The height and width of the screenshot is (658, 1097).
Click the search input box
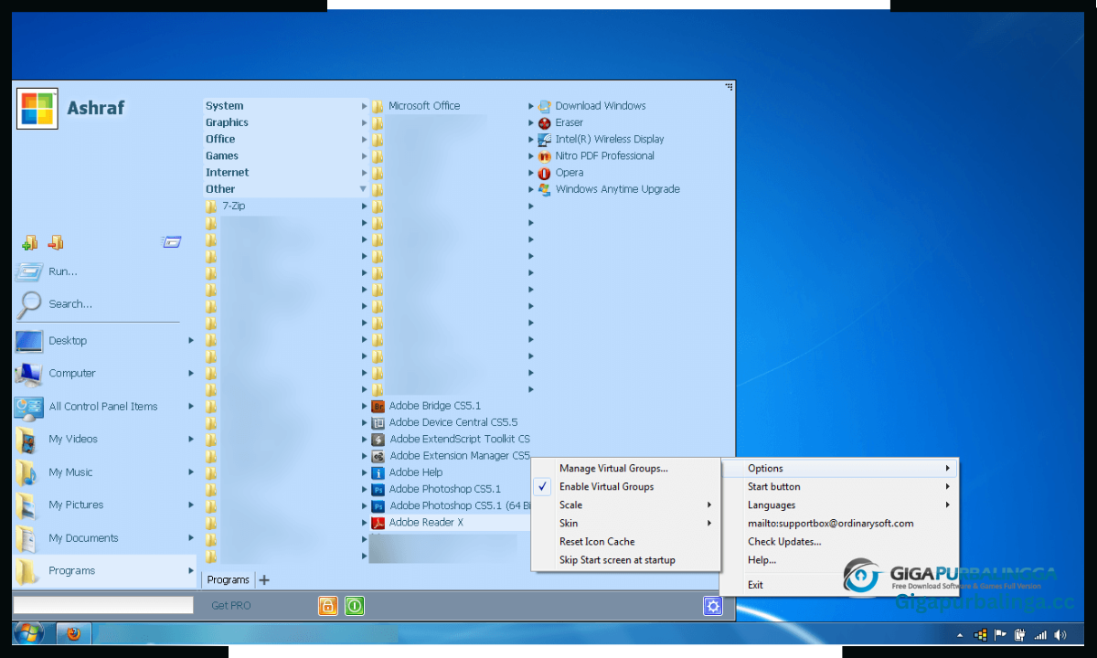103,605
